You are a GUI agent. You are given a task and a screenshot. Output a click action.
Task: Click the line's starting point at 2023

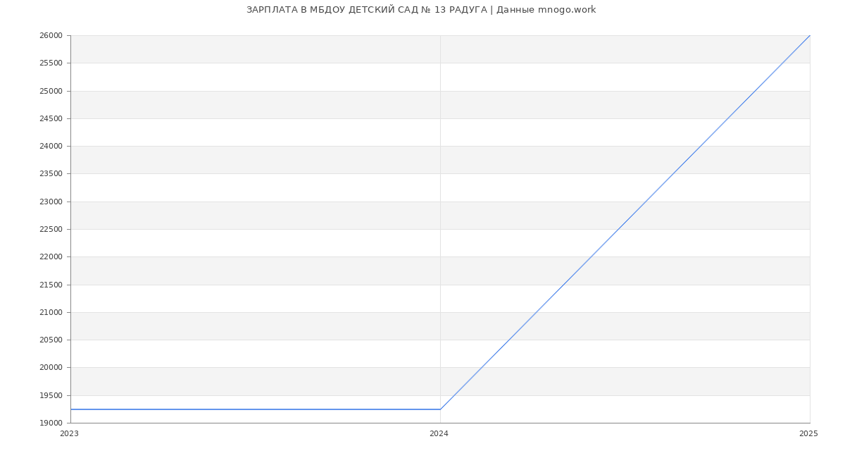click(70, 409)
